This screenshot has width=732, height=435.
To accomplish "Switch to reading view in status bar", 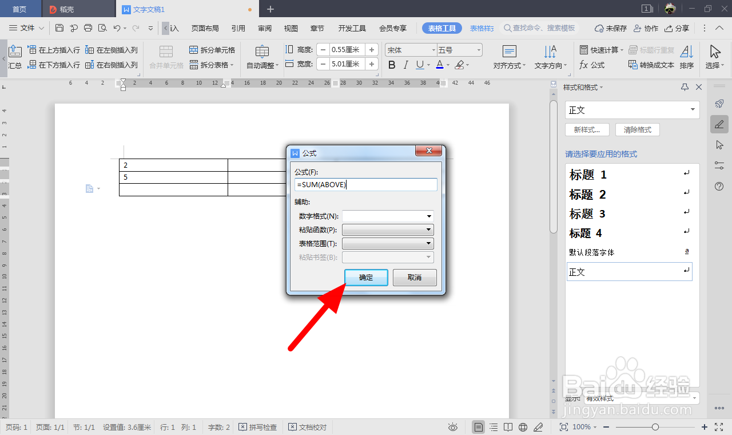I will [x=508, y=427].
